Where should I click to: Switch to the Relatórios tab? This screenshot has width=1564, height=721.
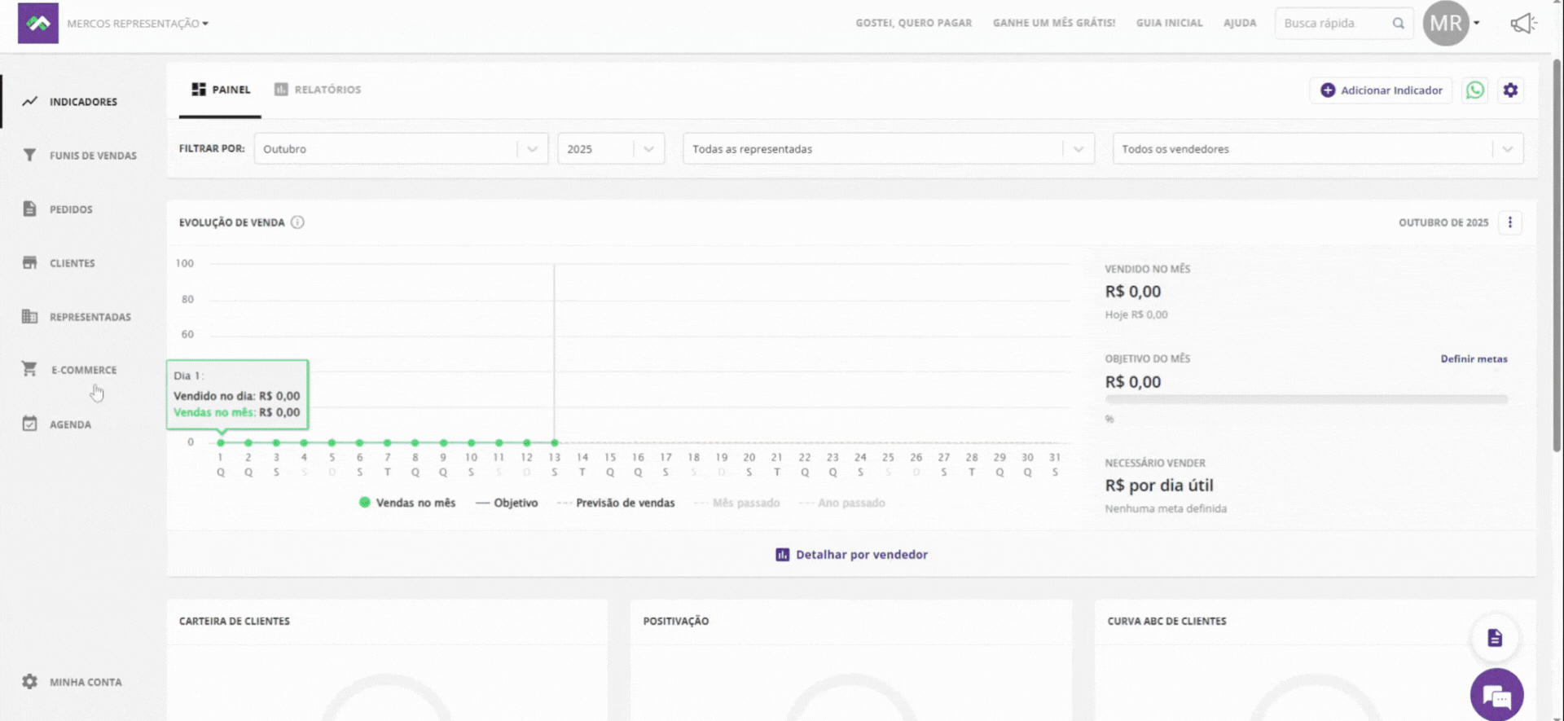318,90
